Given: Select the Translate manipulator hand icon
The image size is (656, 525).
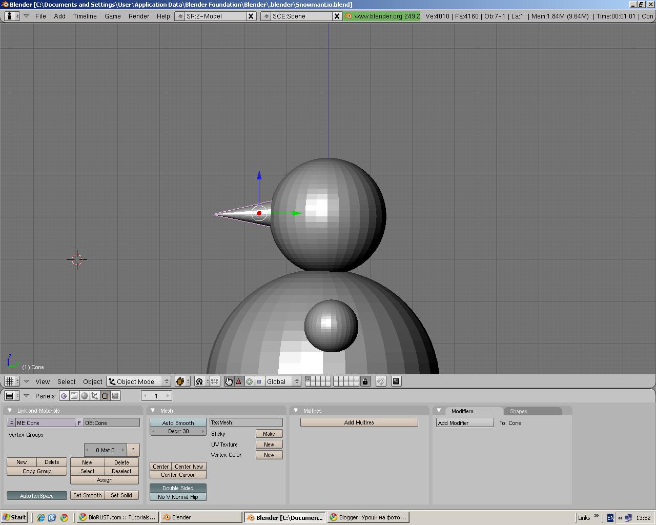Looking at the screenshot, I should click(x=229, y=381).
